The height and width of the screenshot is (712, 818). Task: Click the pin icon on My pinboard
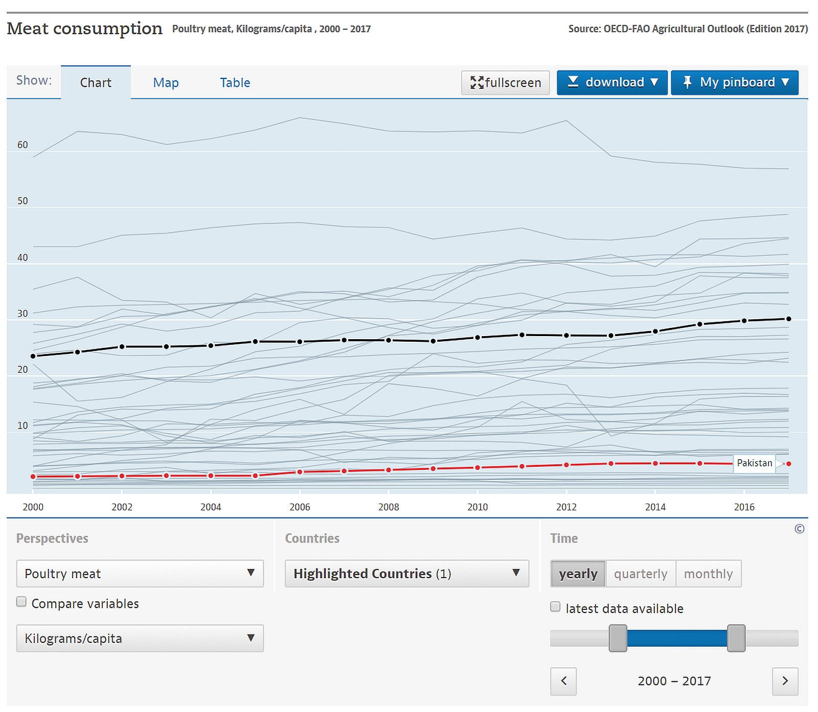tap(687, 82)
